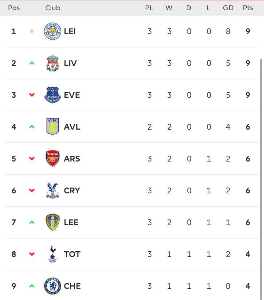Image resolution: width=264 pixels, height=300 pixels.
Task: Sort table by the Pts column header
Action: pos(248,8)
